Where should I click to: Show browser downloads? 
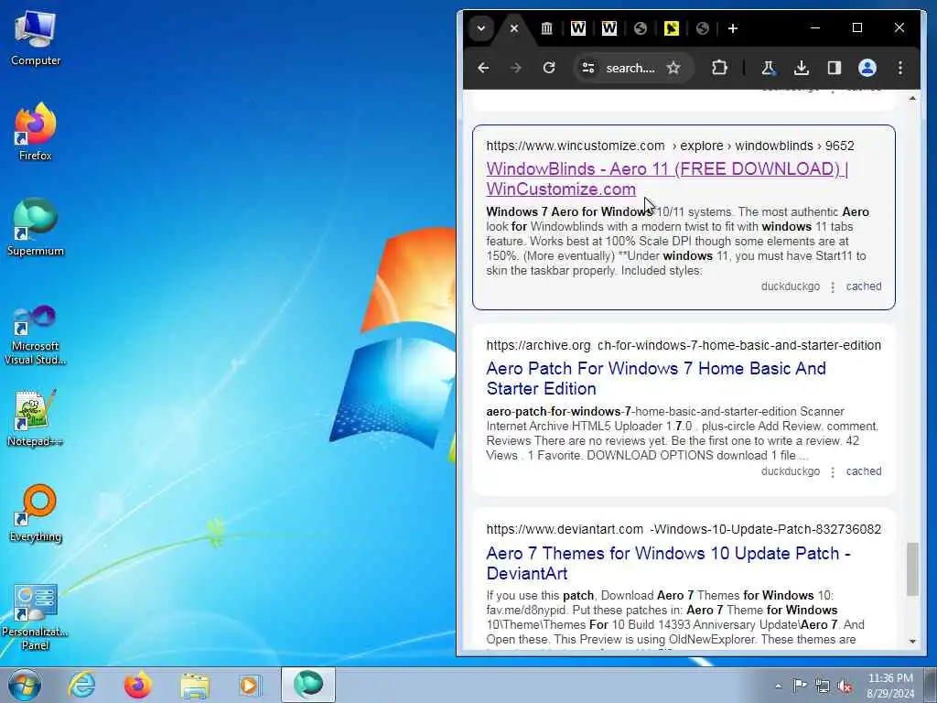[x=802, y=68]
